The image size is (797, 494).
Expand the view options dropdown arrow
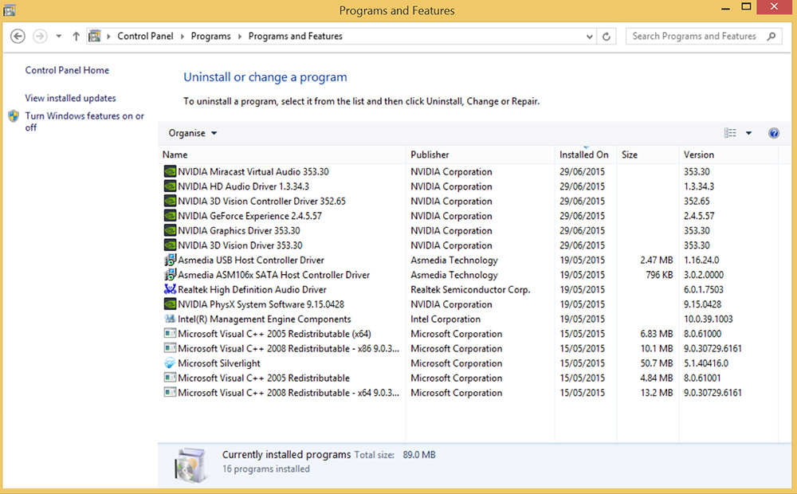pyautogui.click(x=748, y=133)
